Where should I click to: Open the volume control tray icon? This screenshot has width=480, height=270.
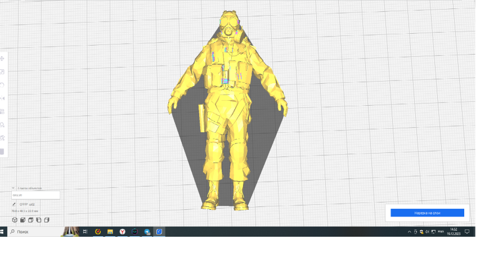click(427, 232)
